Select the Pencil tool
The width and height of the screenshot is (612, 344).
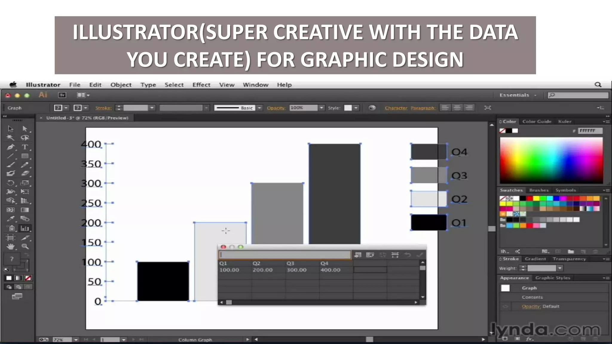(25, 165)
